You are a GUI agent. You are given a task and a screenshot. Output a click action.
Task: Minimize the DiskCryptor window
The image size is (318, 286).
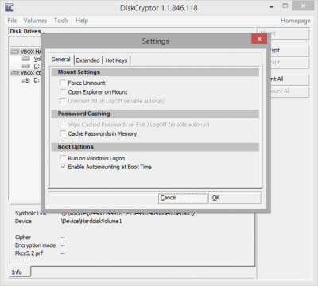pos(272,7)
